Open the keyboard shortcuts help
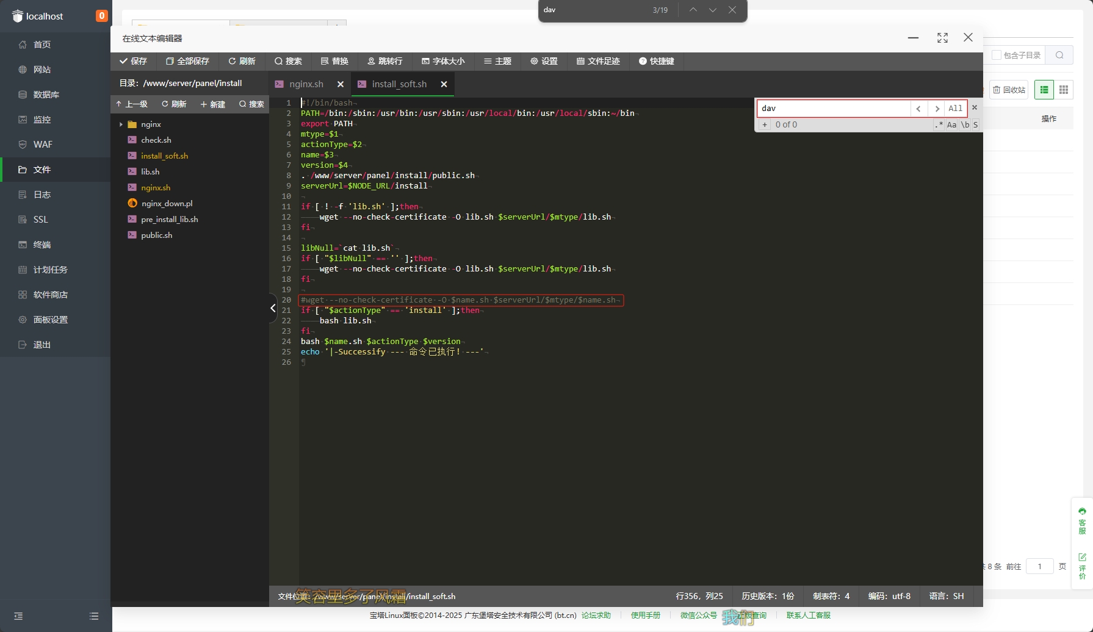This screenshot has width=1093, height=632. coord(656,61)
